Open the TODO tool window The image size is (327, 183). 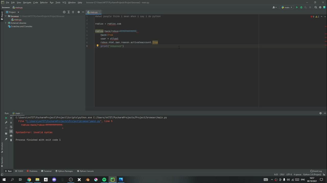pyautogui.click(x=19, y=171)
